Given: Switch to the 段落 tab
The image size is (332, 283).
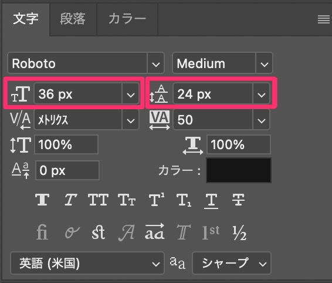Looking at the screenshot, I should pos(73,19).
